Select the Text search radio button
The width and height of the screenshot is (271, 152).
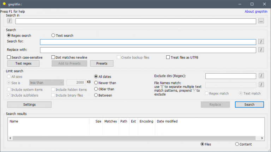pyautogui.click(x=53, y=36)
